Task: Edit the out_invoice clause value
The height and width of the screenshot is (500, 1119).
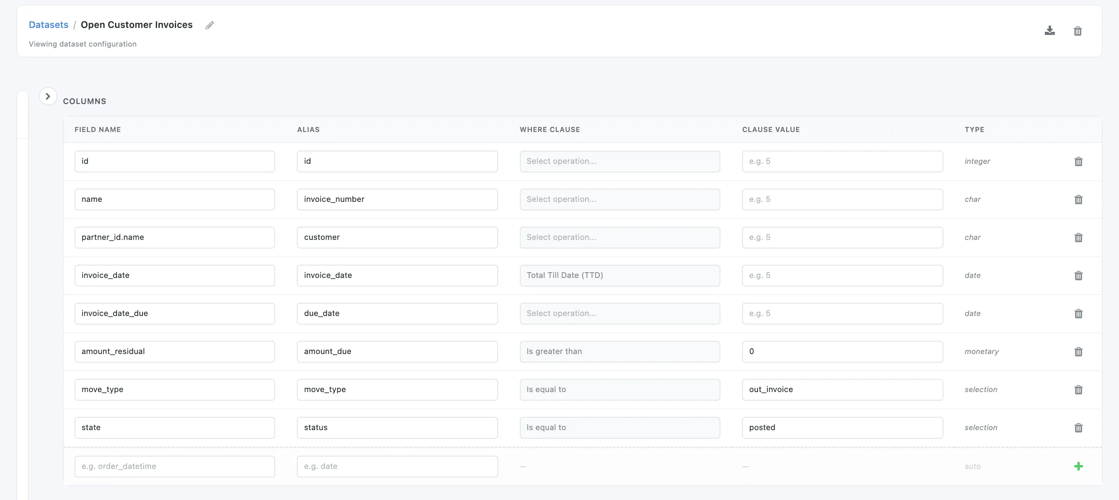Action: 842,390
